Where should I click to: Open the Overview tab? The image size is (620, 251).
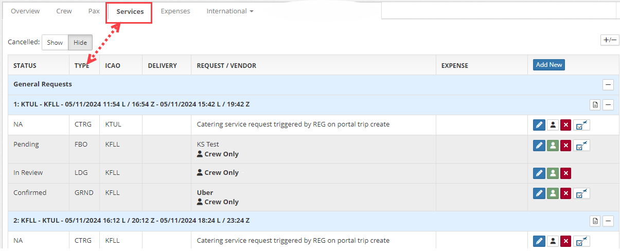[25, 11]
